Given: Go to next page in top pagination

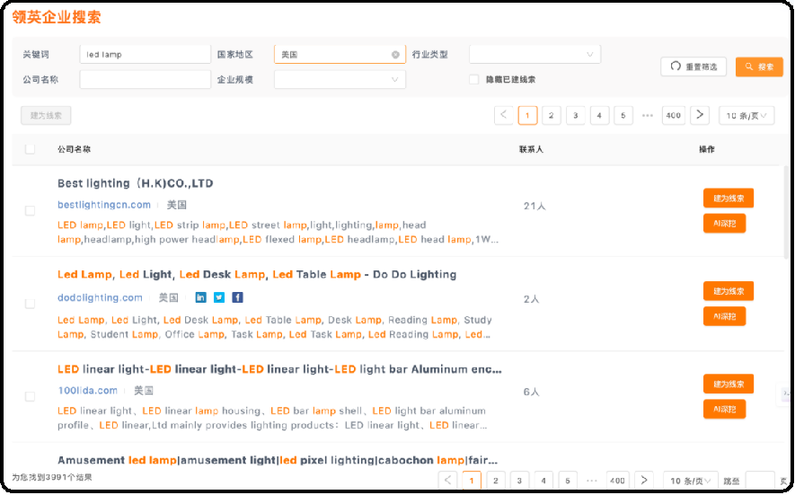Looking at the screenshot, I should tap(700, 115).
